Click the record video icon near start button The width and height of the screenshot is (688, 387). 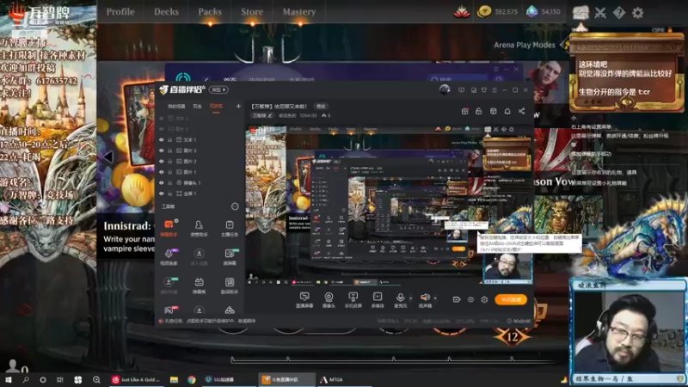tap(457, 299)
